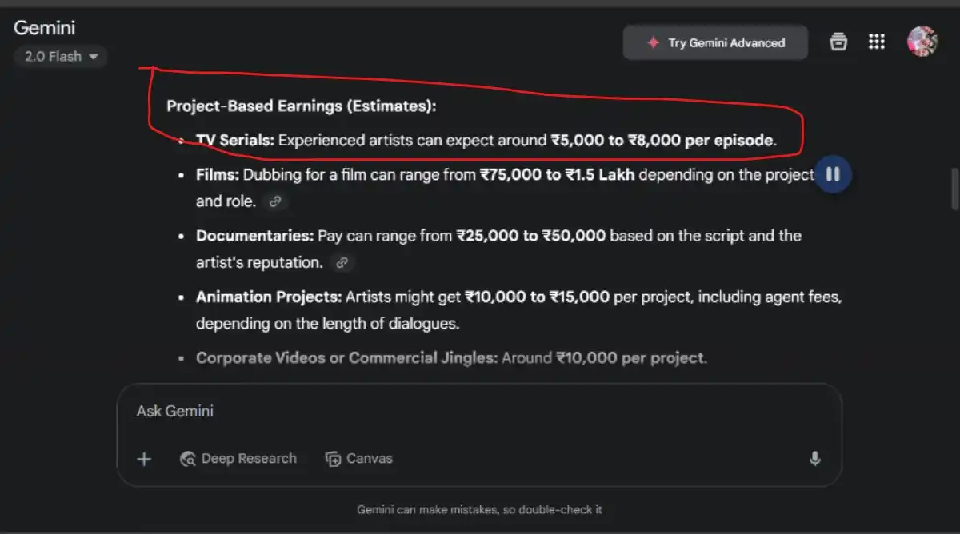
Task: Click the Deep Research icon
Action: (188, 459)
